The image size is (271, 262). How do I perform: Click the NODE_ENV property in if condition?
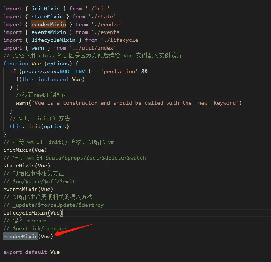(72, 71)
